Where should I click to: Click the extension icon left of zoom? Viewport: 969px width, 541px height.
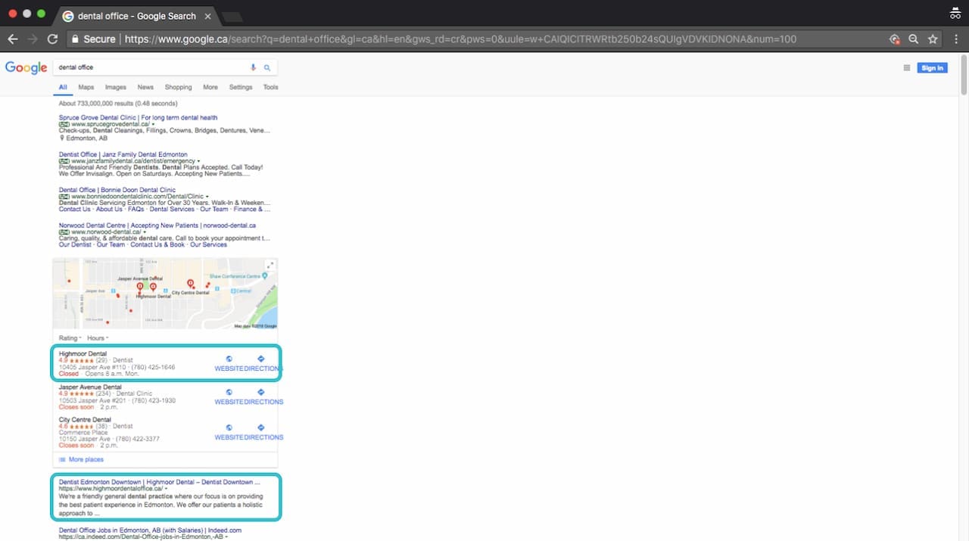(894, 39)
